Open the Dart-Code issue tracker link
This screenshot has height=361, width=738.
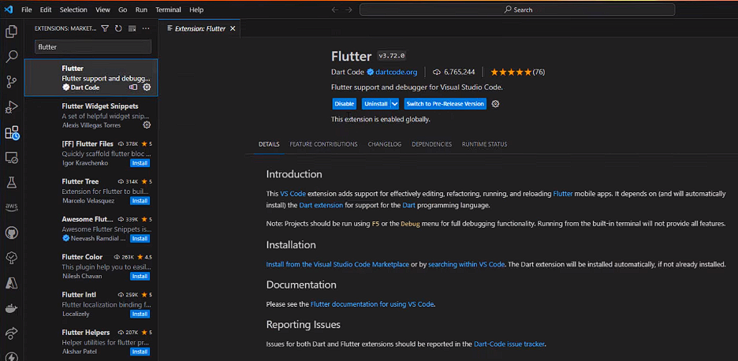[509, 344]
